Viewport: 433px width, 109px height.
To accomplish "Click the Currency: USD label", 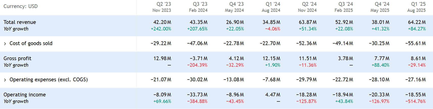I will 20,6.
